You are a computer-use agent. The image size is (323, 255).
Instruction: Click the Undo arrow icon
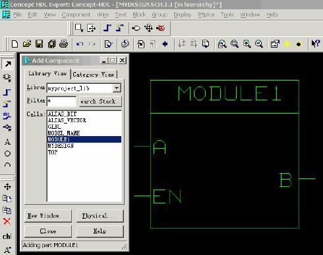pos(80,44)
